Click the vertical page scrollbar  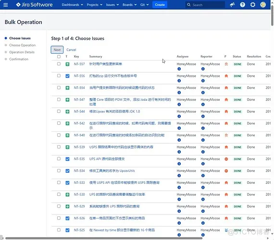click(x=272, y=16)
